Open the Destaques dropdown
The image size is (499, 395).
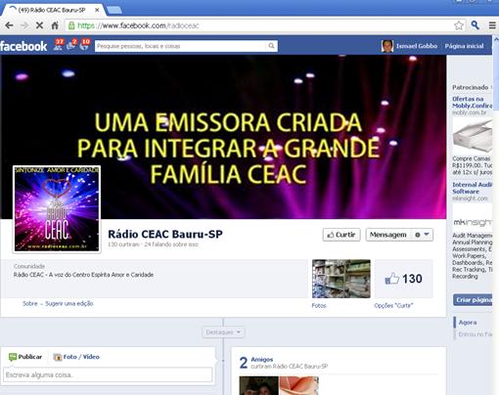[x=223, y=332]
